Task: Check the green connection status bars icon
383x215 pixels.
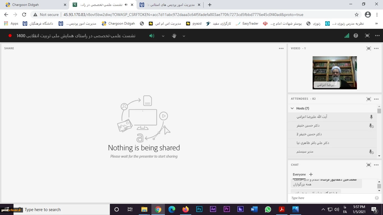Action: [347, 36]
